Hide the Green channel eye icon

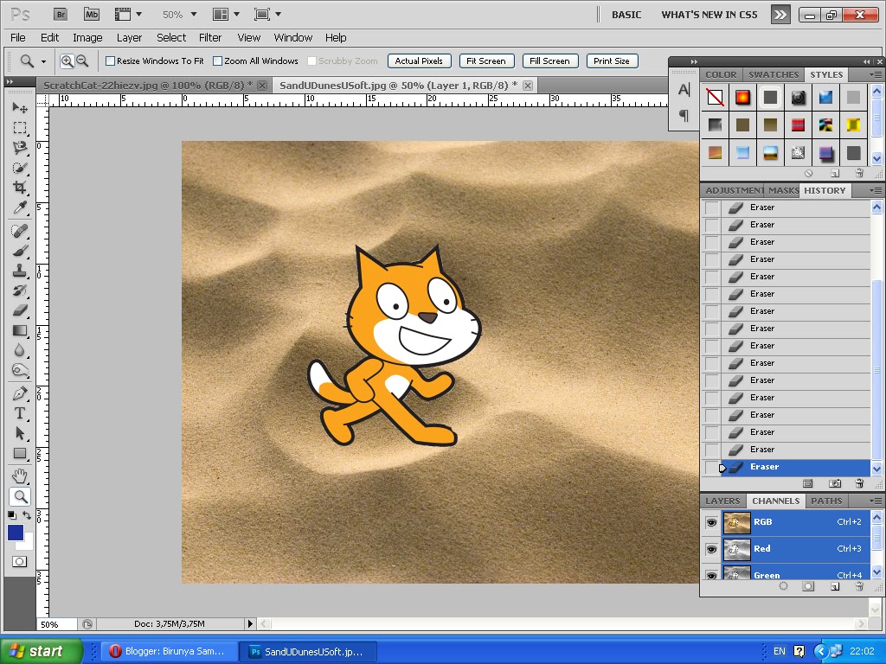[x=711, y=575]
